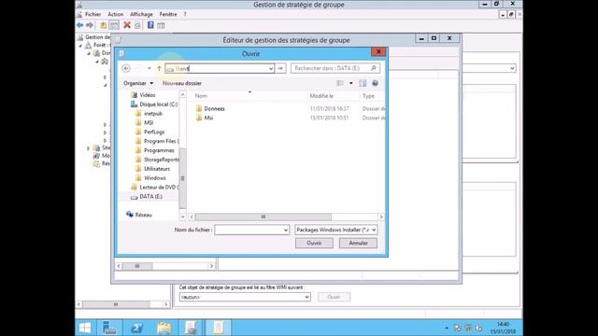This screenshot has height=336, width=598.
Task: Open PowerShell from the taskbar
Action: coord(137,328)
